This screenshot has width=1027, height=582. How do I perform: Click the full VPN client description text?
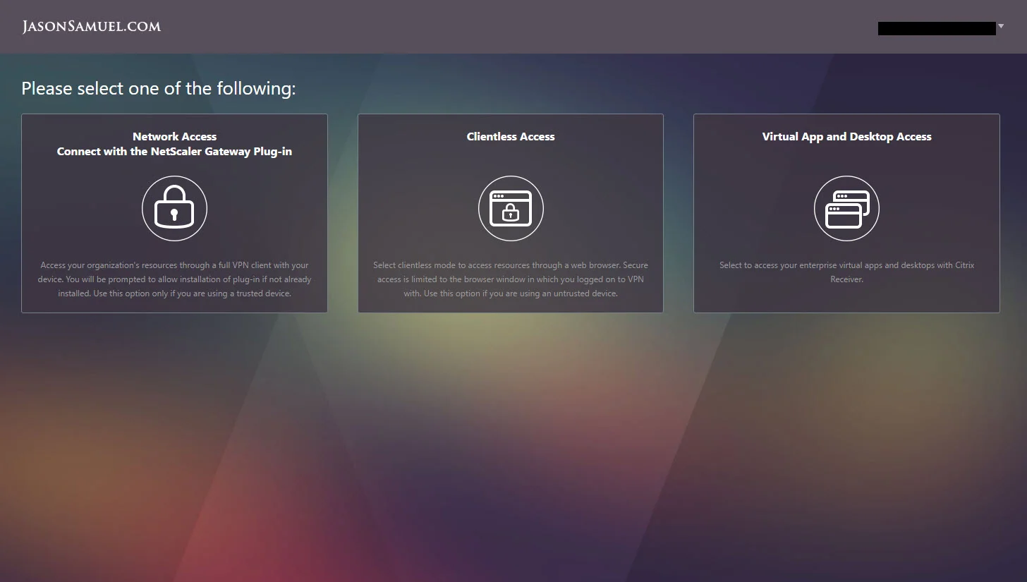point(174,279)
